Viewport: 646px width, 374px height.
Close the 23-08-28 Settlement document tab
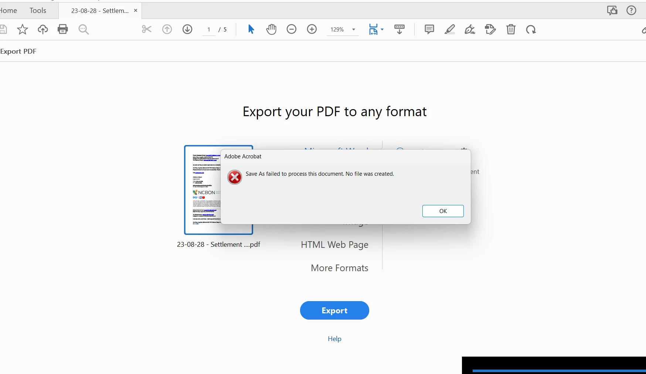coord(136,10)
